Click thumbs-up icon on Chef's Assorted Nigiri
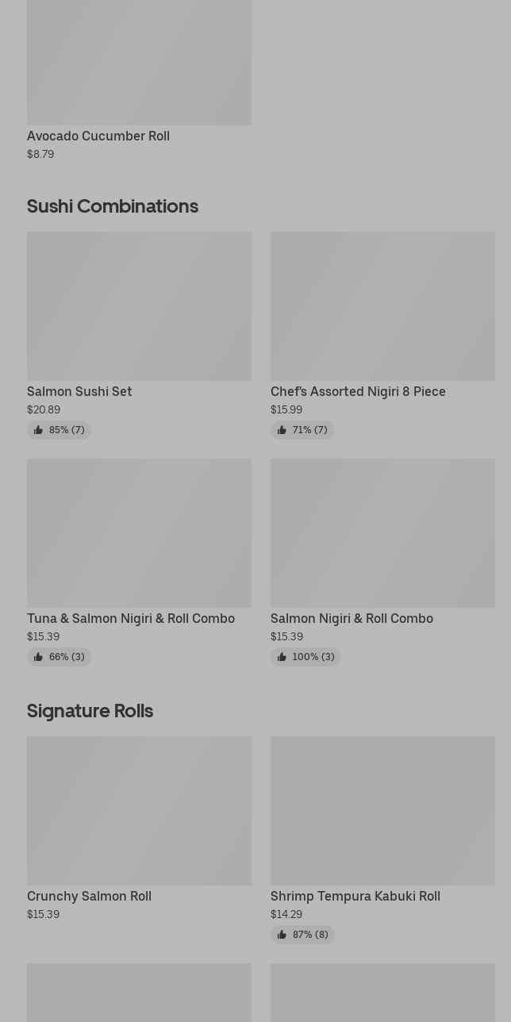 pos(282,430)
